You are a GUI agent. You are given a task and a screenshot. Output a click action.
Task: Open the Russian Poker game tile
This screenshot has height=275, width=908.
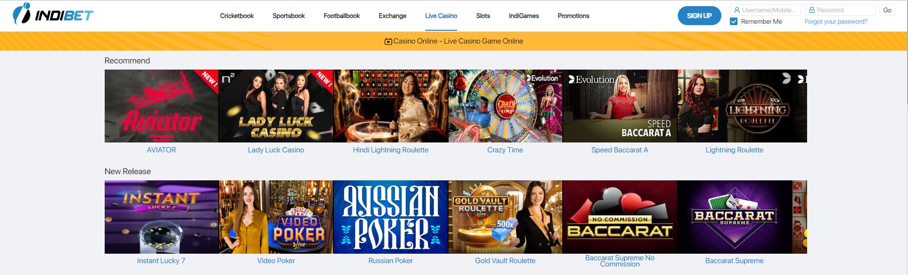click(x=391, y=217)
